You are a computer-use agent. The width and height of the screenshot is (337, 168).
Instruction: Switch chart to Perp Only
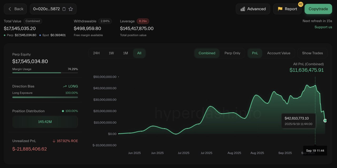tap(232, 53)
